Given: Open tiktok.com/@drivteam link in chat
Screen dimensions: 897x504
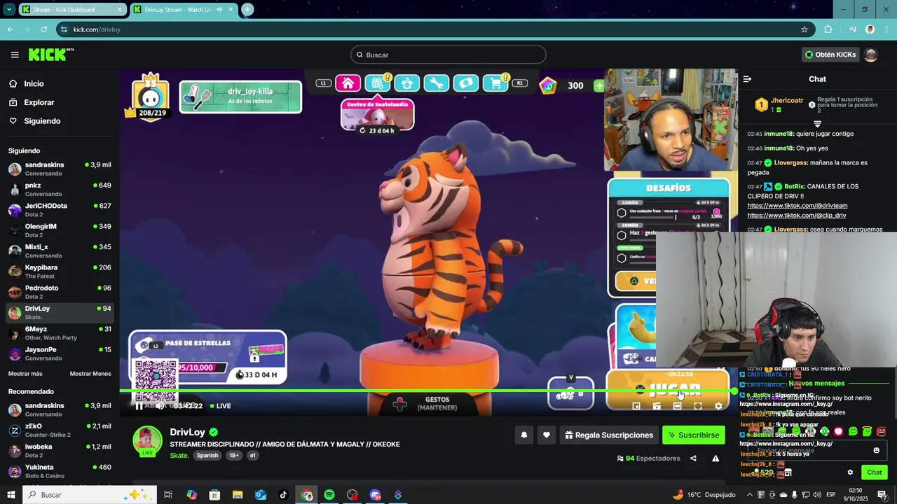Looking at the screenshot, I should (797, 206).
